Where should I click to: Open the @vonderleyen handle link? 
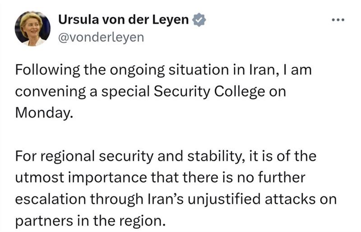pyautogui.click(x=101, y=37)
